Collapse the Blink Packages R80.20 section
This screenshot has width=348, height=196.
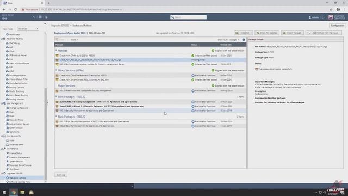point(56,117)
